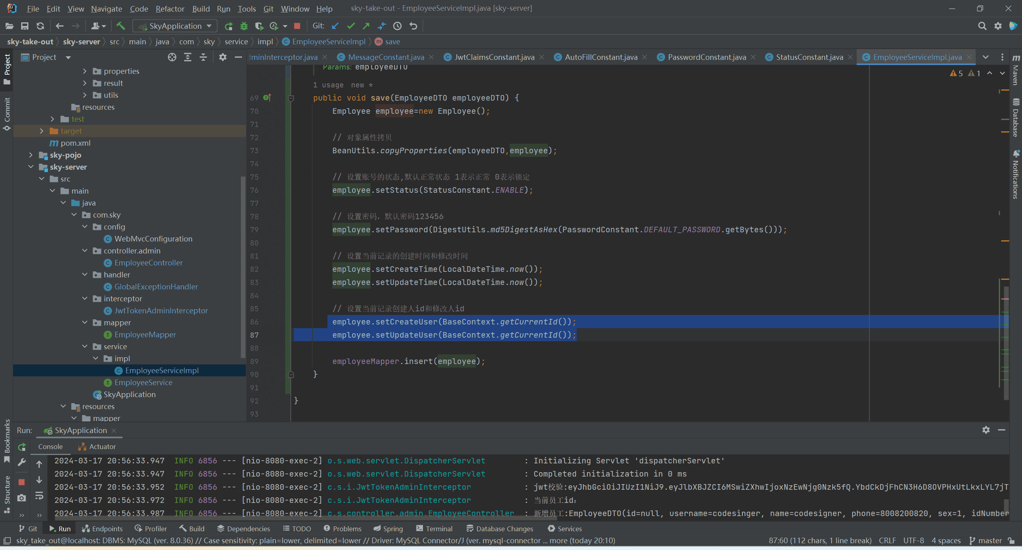Start the Debug bug icon

[244, 26]
